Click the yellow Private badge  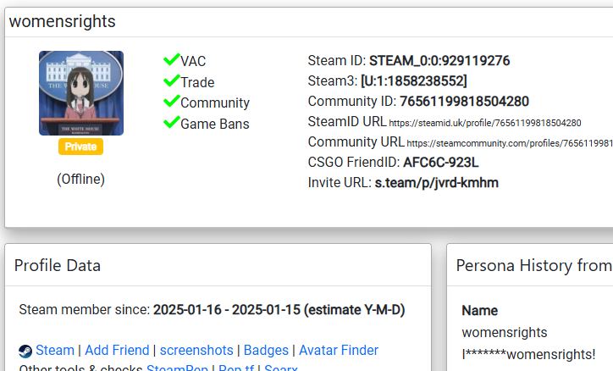click(x=80, y=147)
